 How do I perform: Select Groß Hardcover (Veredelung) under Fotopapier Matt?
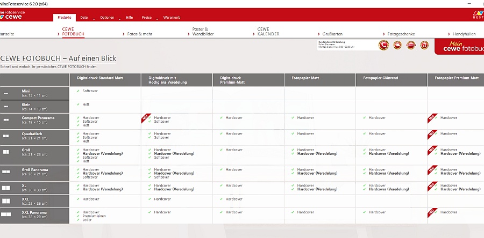[317, 153]
